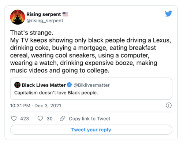This screenshot has width=183, height=145.
Task: Open the @Blklivesmatter handle
Action: coord(91,85)
